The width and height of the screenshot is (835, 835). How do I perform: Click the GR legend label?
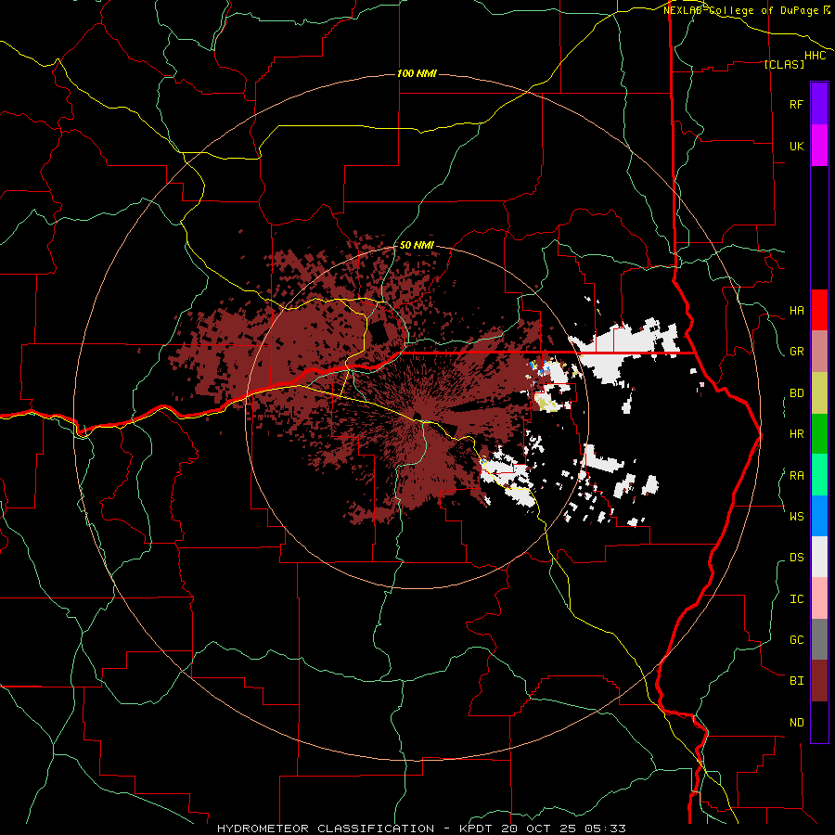[796, 352]
